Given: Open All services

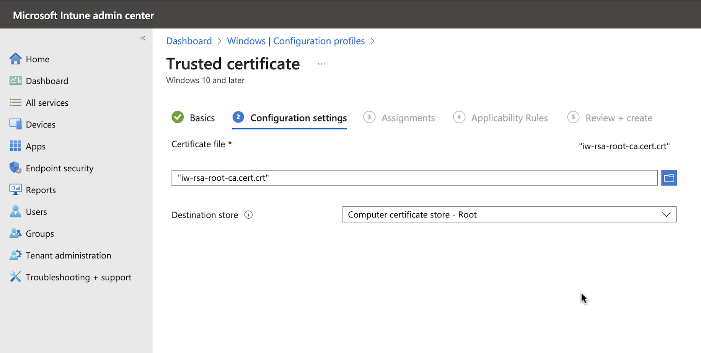Looking at the screenshot, I should tap(46, 102).
